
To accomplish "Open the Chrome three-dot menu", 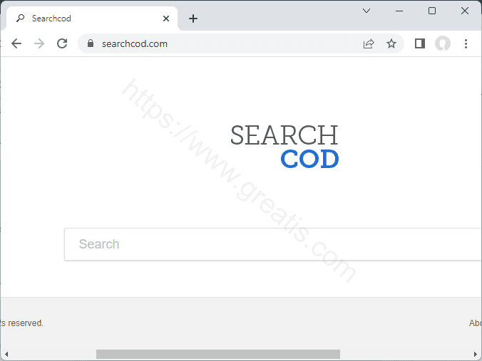I will click(x=466, y=43).
